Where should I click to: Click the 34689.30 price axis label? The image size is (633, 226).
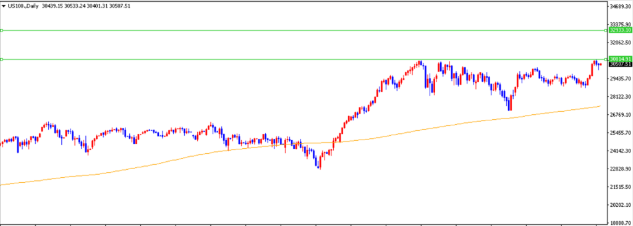621,7
